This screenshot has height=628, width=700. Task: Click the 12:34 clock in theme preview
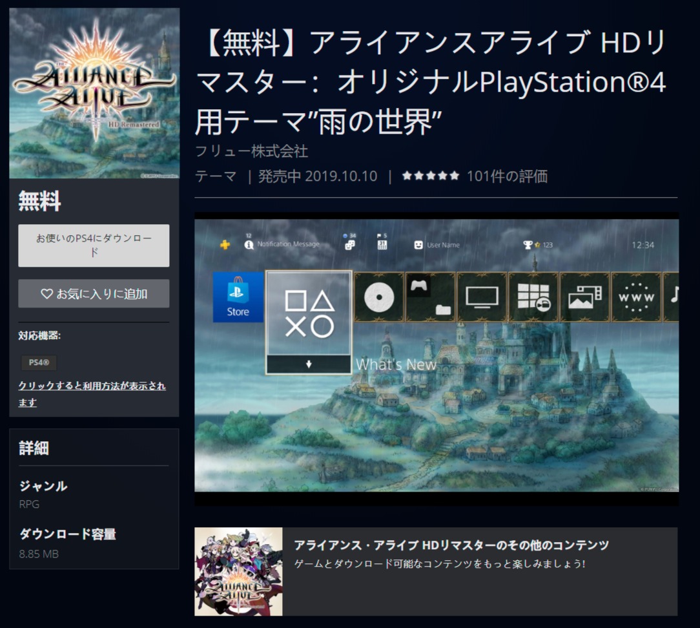(643, 245)
